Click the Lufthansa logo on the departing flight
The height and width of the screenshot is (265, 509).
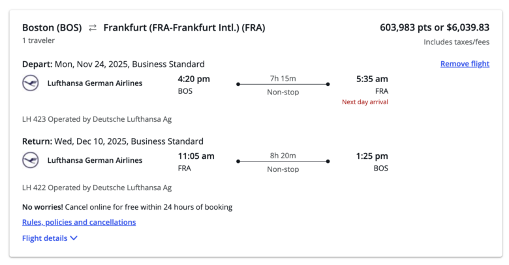point(30,83)
